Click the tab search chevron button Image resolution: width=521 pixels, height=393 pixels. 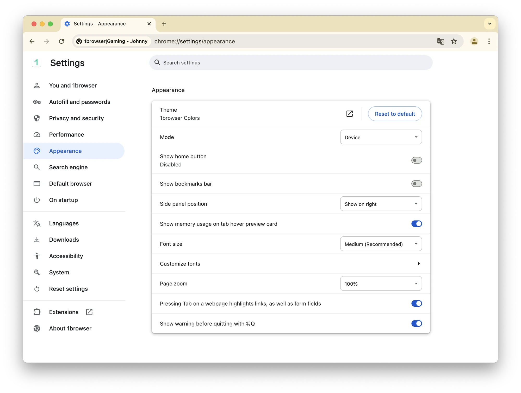pos(490,24)
